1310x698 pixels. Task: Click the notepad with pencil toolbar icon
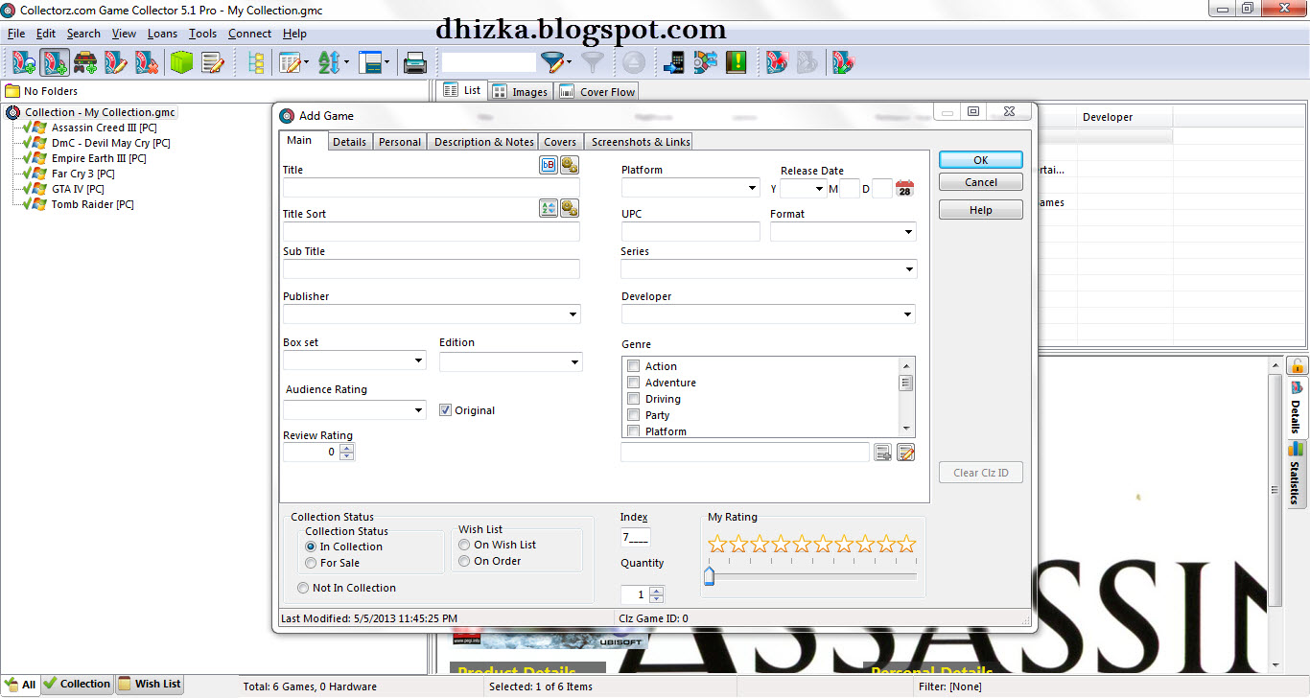click(x=212, y=62)
